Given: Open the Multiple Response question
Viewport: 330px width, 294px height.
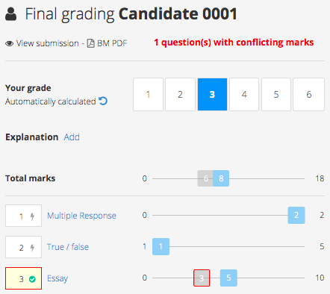Looking at the screenshot, I should [81, 216].
